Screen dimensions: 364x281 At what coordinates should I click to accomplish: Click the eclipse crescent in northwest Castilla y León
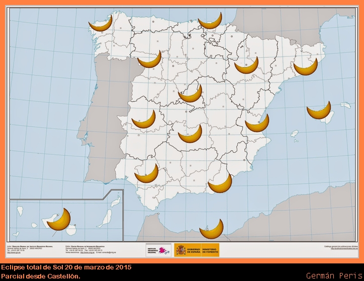click(x=149, y=61)
